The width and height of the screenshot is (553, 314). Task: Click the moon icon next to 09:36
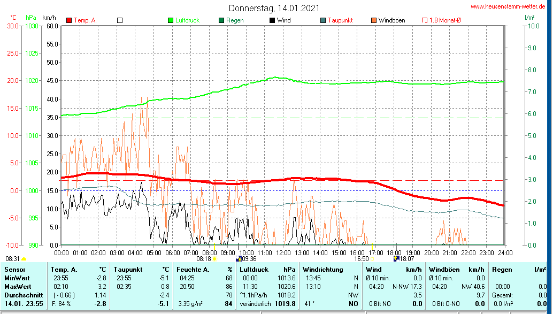[239, 259]
